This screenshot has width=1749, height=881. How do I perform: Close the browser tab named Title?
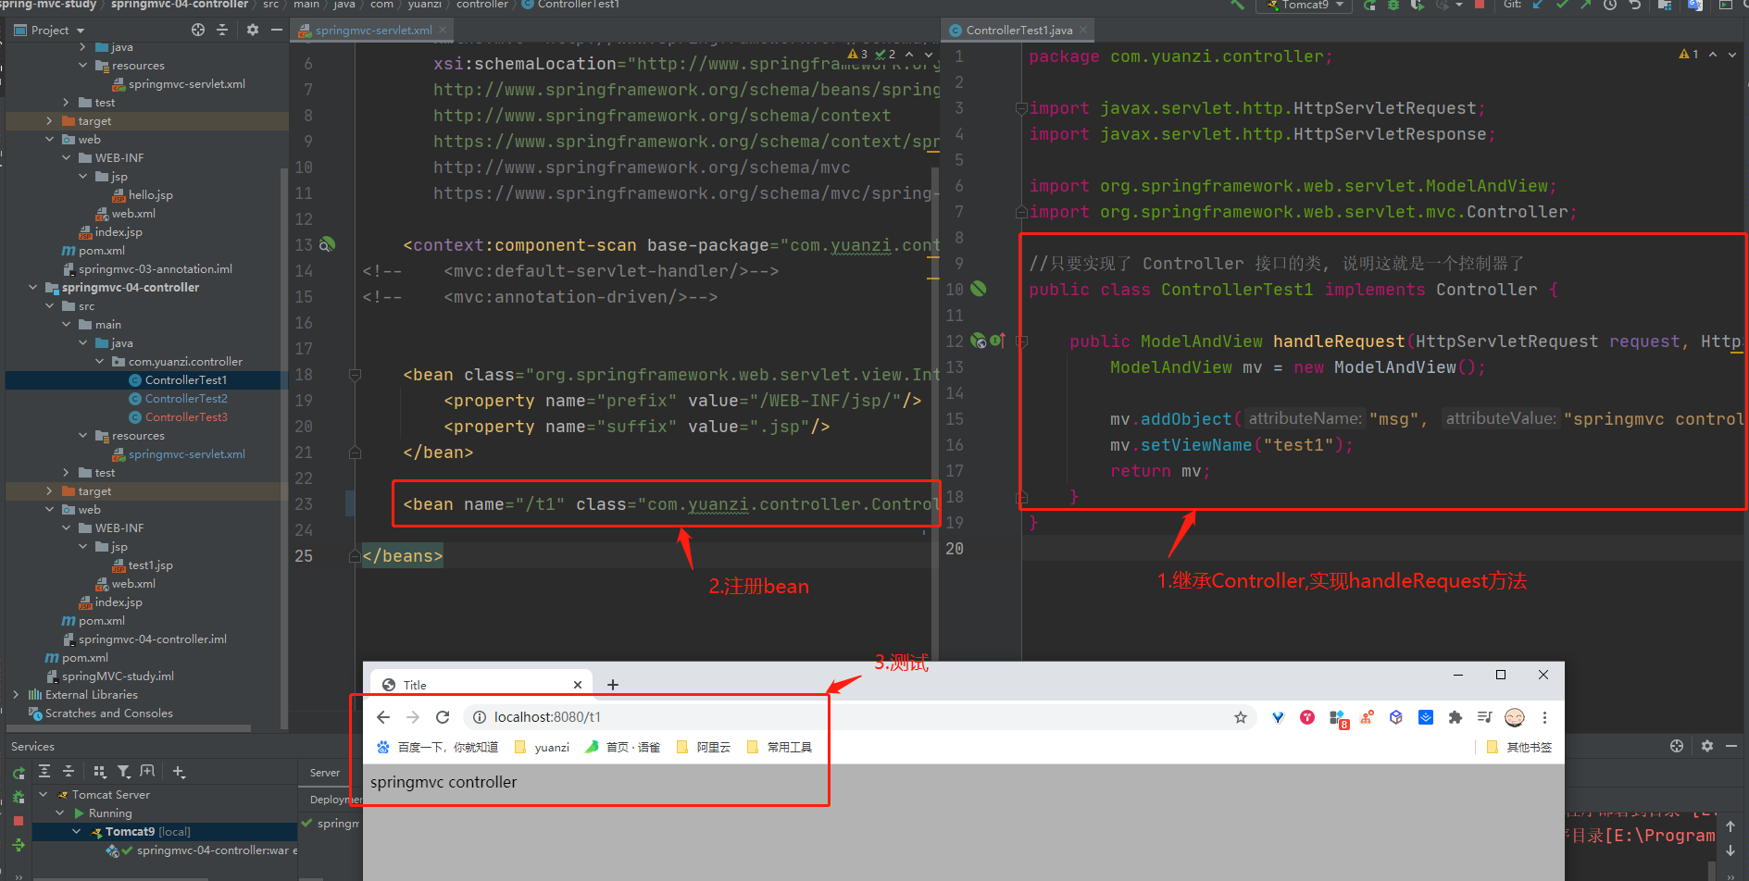click(x=578, y=685)
